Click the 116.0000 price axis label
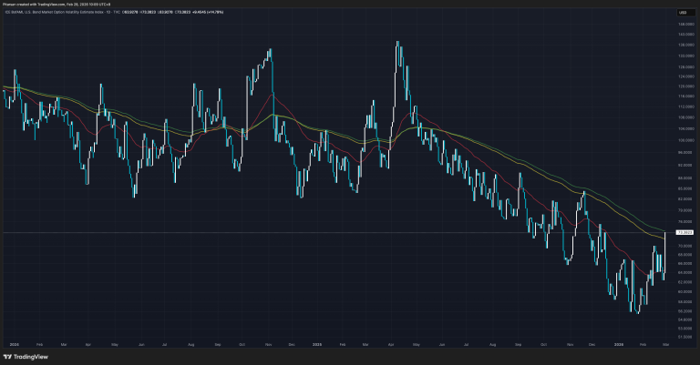This screenshot has height=365, width=700. click(685, 96)
